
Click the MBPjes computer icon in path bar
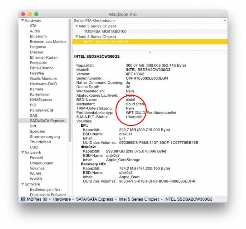(x=23, y=199)
